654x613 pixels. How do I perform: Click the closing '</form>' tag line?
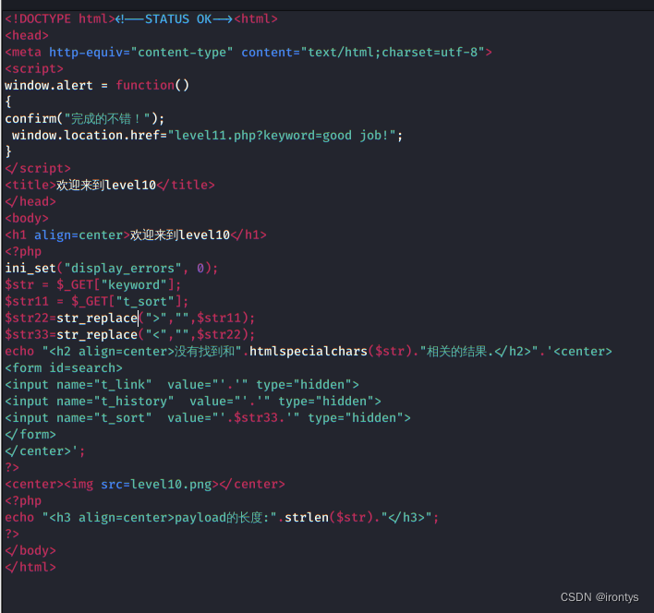30,435
